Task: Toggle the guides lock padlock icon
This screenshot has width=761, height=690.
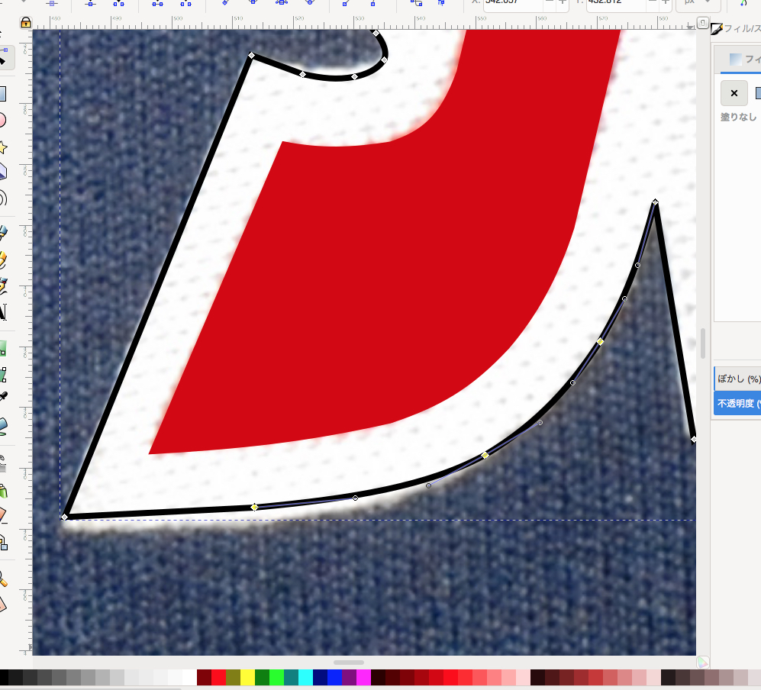Action: pyautogui.click(x=26, y=22)
